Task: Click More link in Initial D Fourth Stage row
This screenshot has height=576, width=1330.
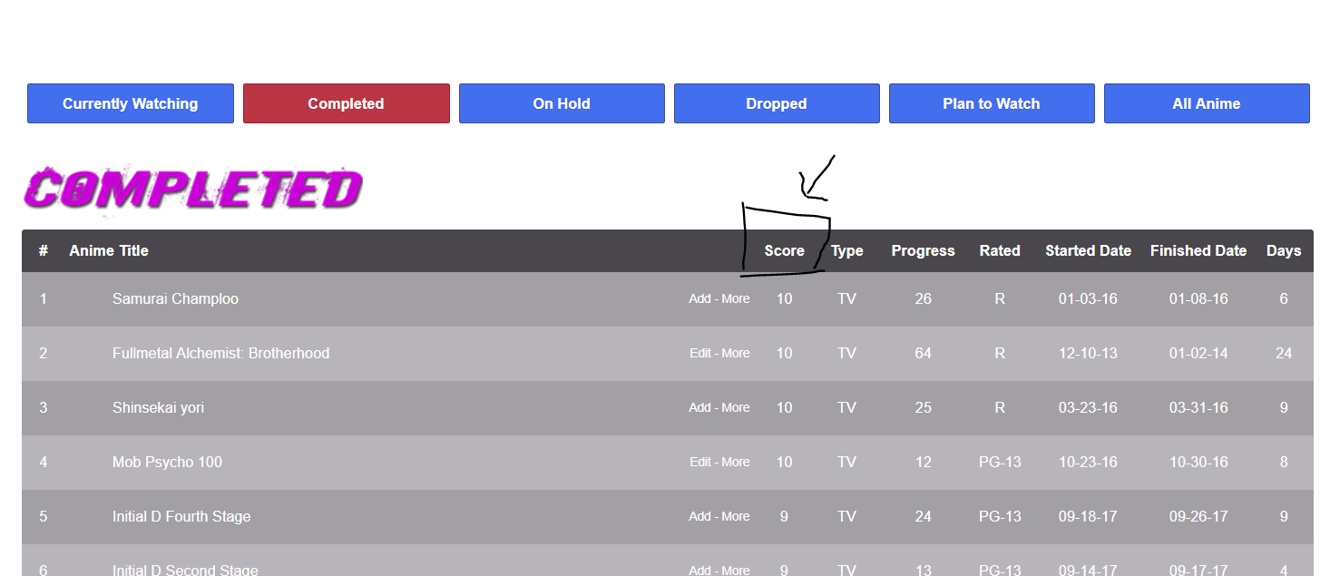Action: coord(736,516)
